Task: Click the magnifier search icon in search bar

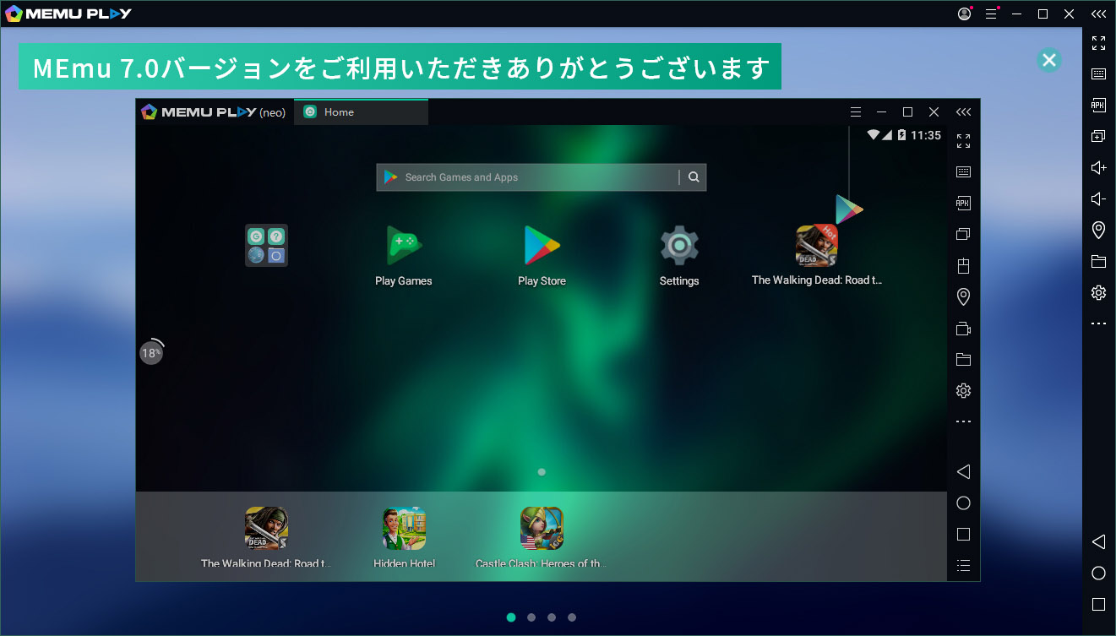Action: [694, 177]
